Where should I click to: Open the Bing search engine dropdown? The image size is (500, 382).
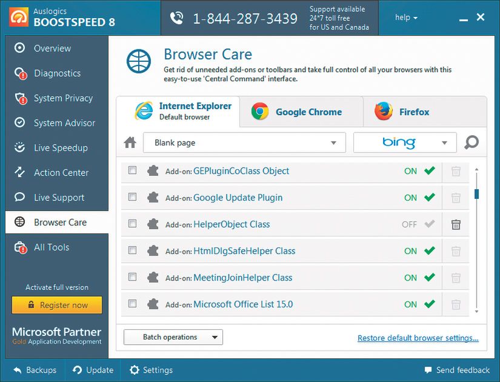(405, 142)
